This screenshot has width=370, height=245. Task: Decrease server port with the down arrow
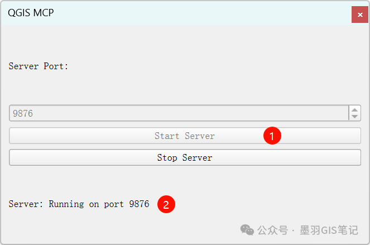[x=355, y=117]
